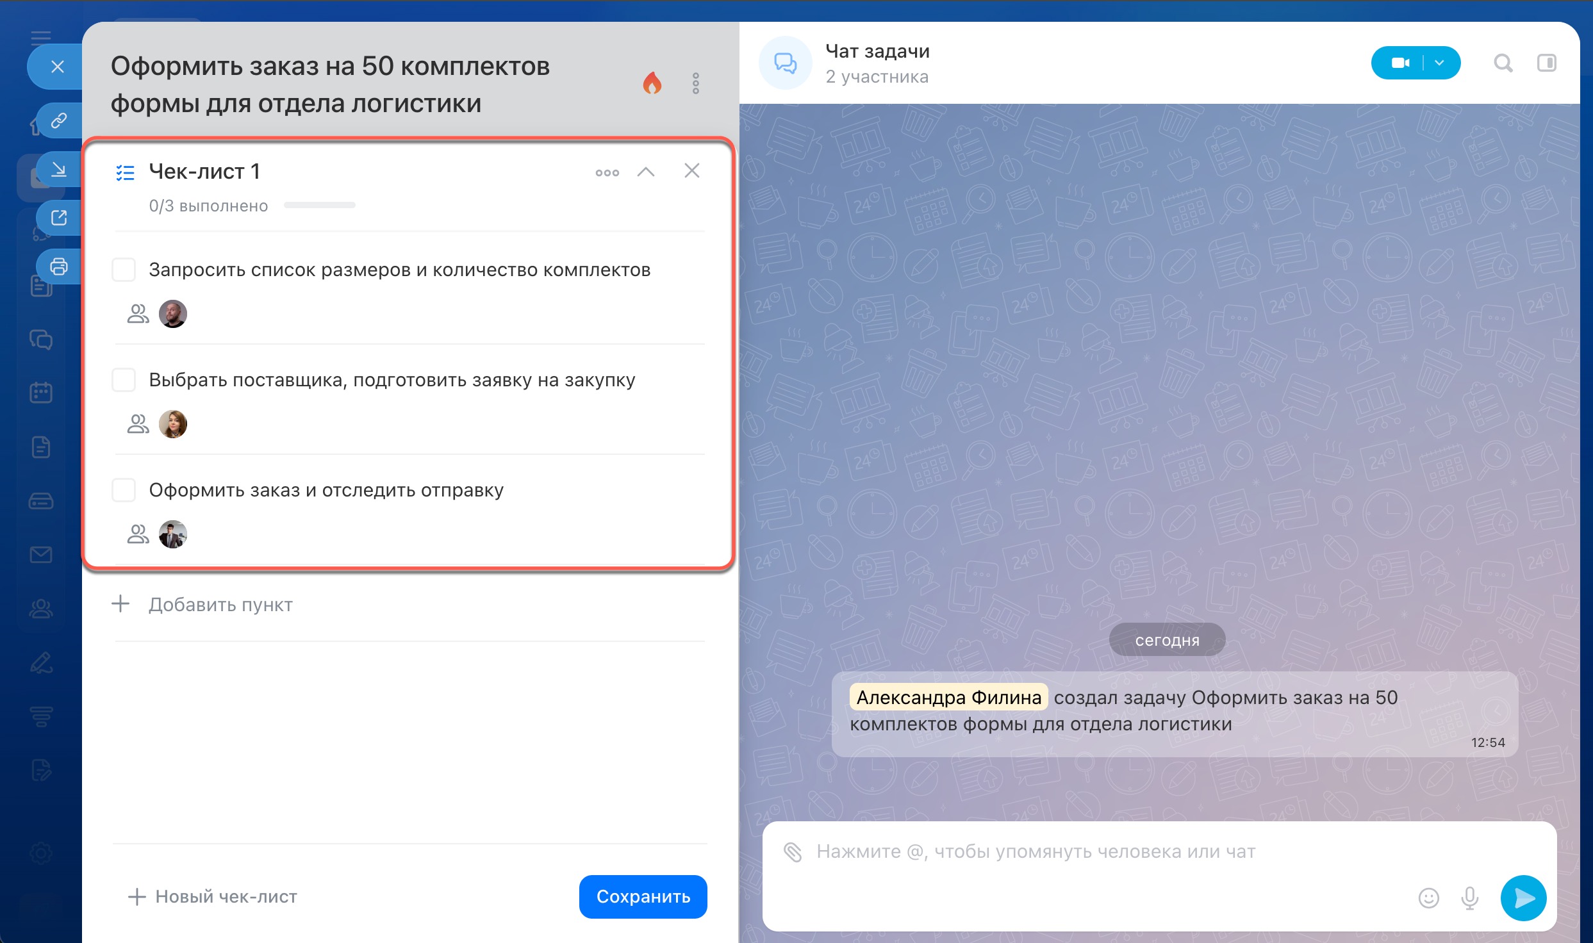Click the voice message microphone icon

(1469, 898)
